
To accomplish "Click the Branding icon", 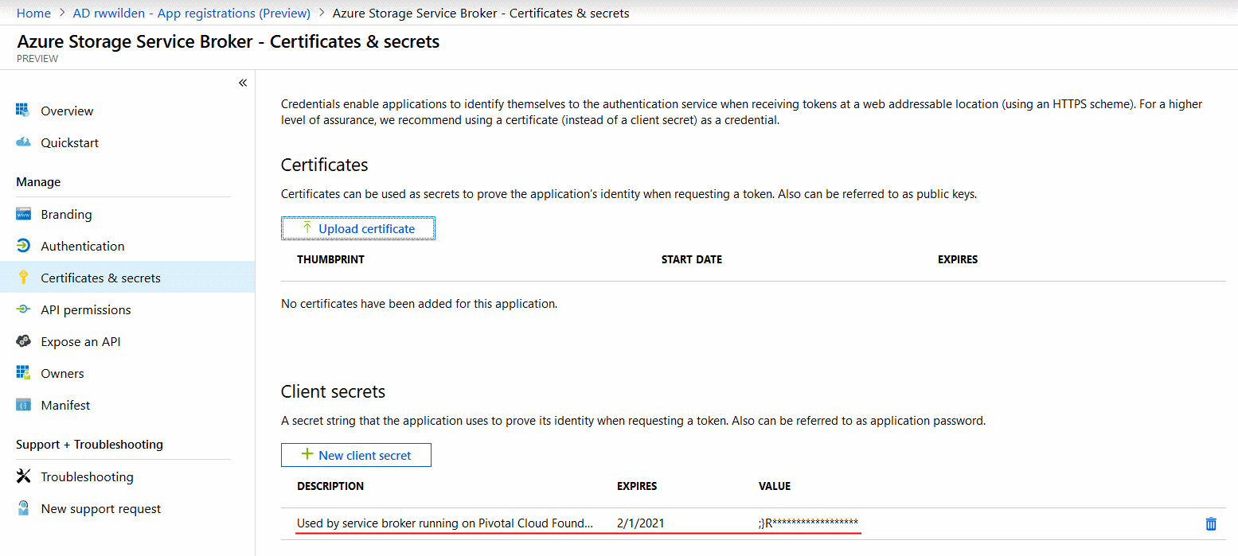I will coord(23,214).
